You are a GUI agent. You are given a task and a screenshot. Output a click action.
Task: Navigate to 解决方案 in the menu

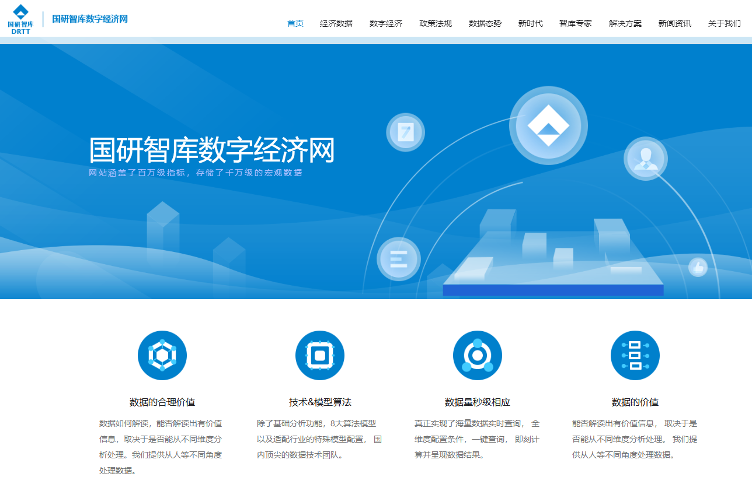(625, 23)
